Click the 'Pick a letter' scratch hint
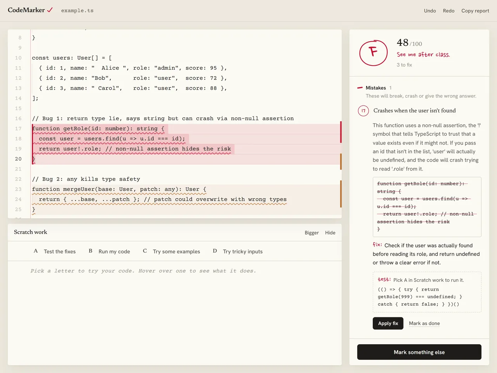497x373 pixels. [x=143, y=271]
